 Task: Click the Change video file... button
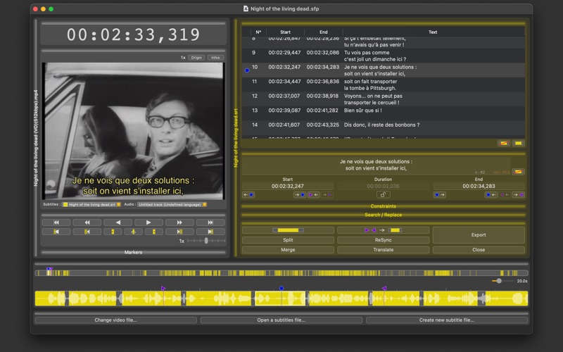115,320
